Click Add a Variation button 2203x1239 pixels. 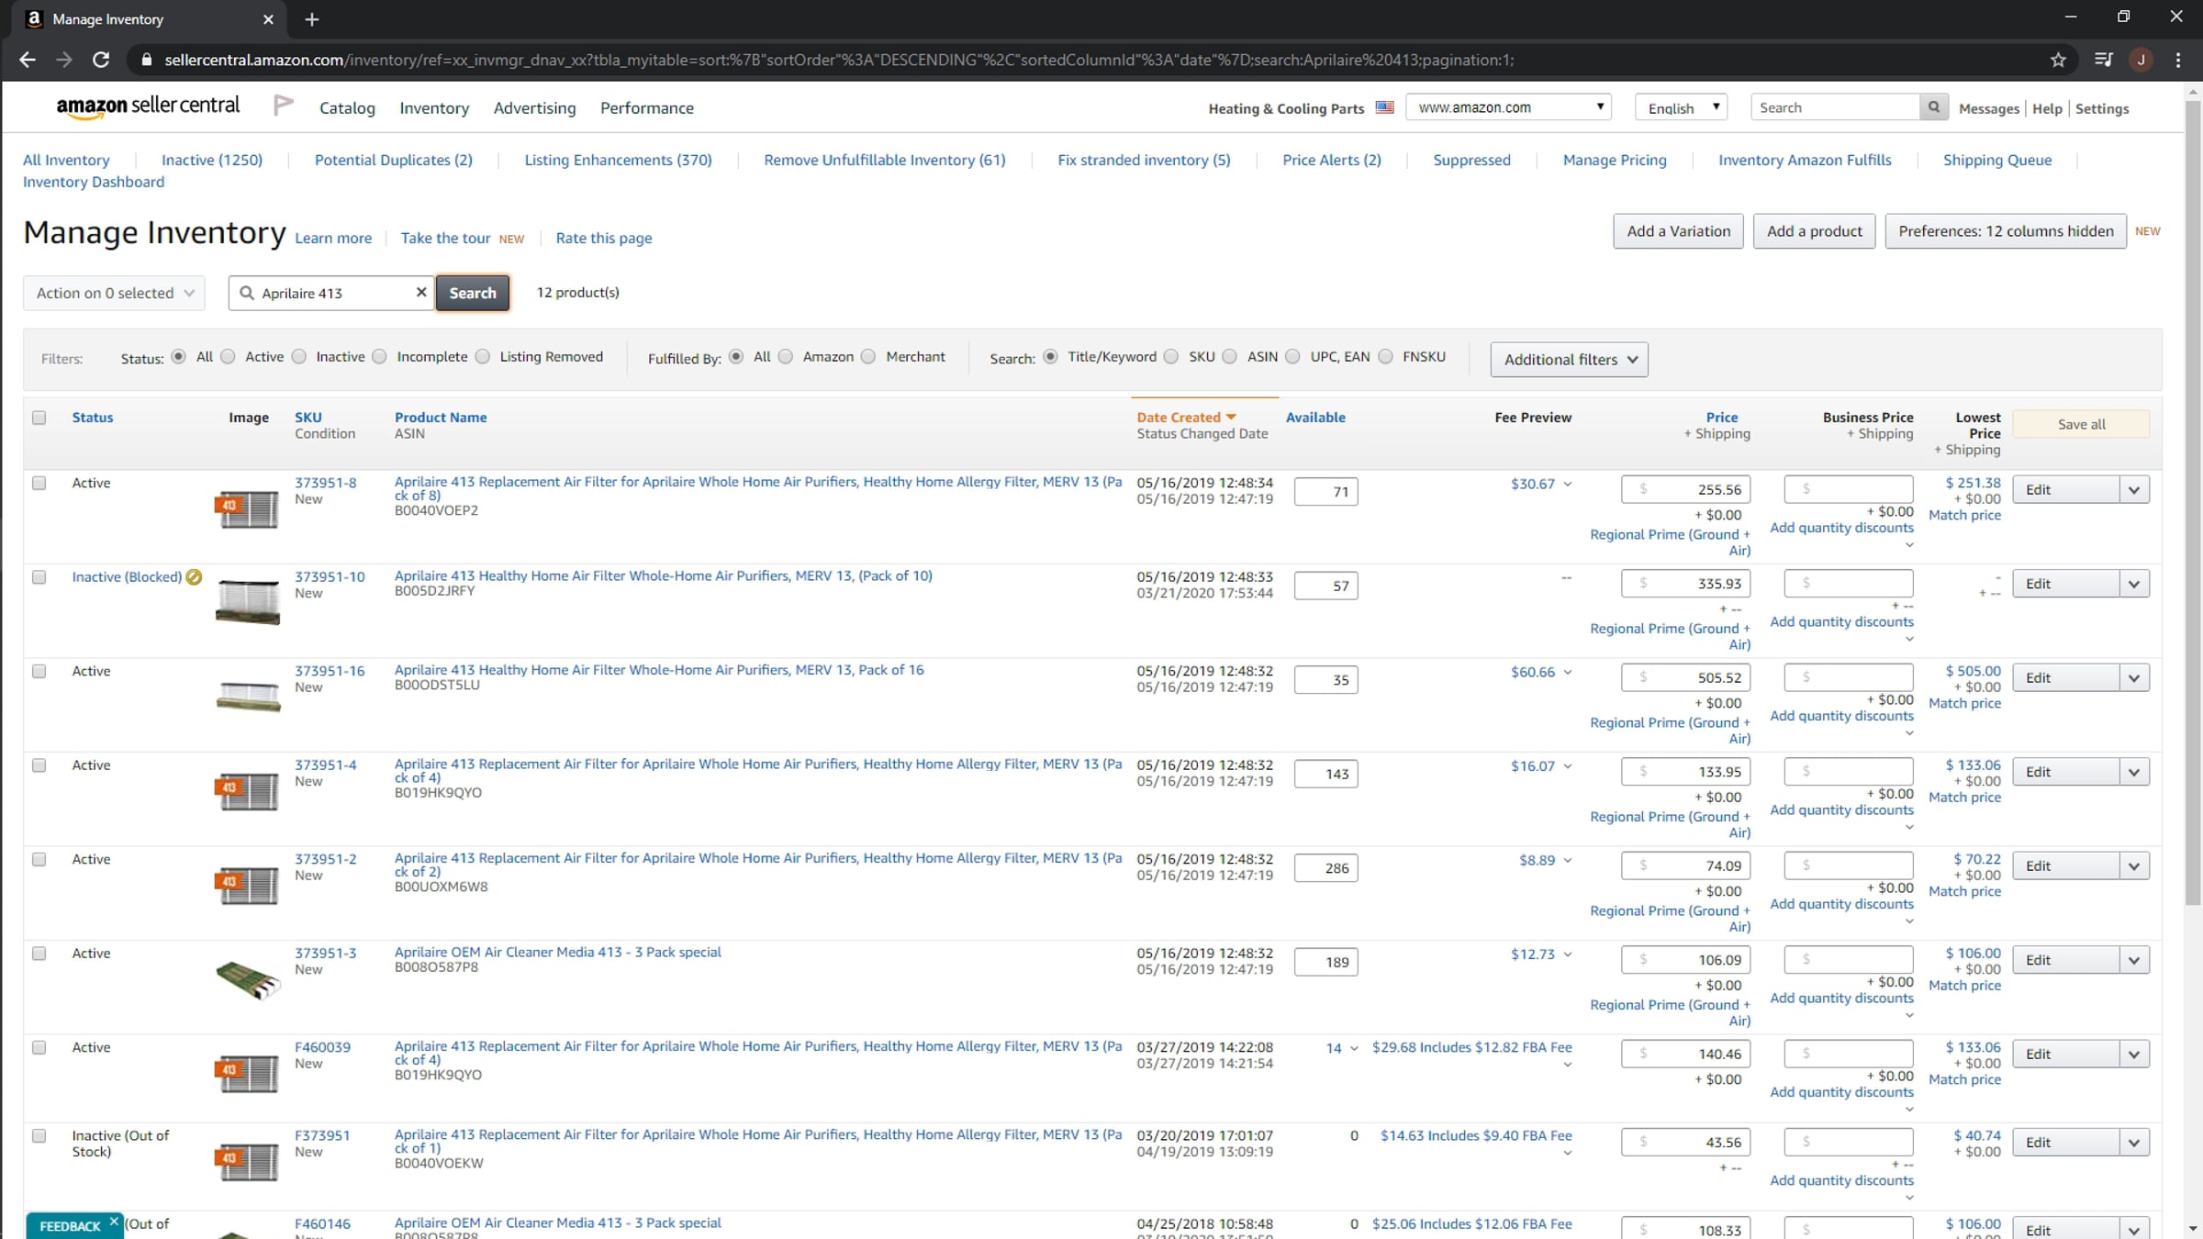pyautogui.click(x=1679, y=231)
